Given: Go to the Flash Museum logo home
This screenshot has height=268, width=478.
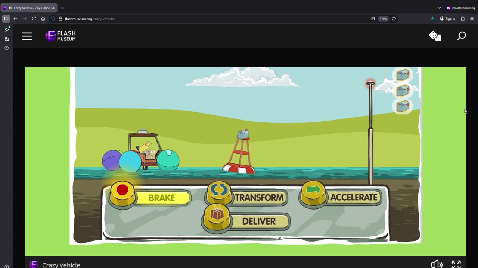Looking at the screenshot, I should [60, 36].
